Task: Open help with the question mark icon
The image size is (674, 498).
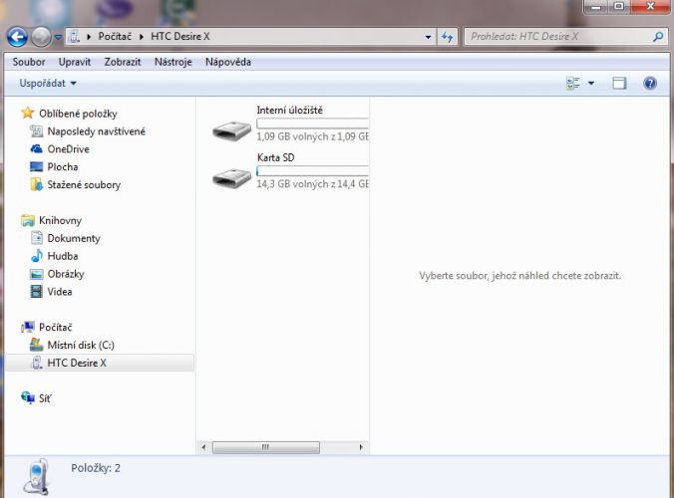Action: pos(650,83)
